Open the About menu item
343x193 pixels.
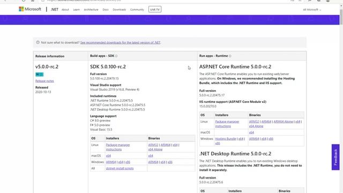pyautogui.click(x=65, y=10)
